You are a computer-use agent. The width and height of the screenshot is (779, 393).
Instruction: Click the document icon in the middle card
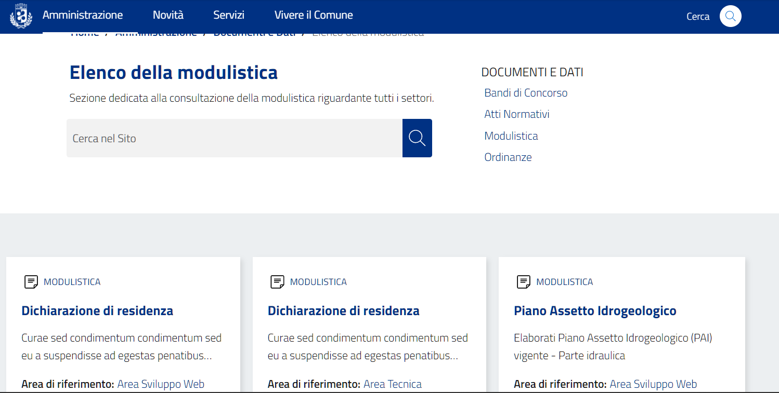click(277, 282)
